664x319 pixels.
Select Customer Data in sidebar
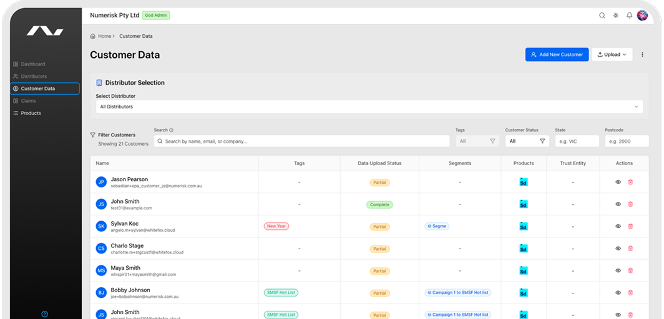(x=45, y=88)
